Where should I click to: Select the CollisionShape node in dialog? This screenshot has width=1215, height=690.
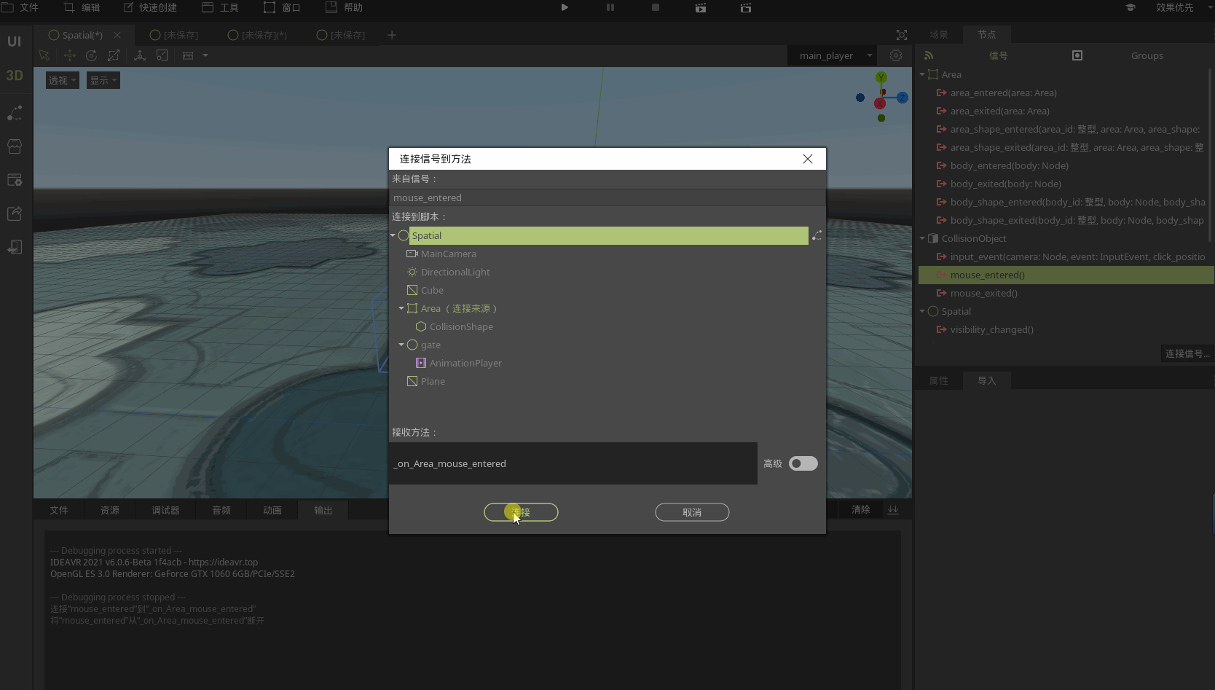[461, 326]
